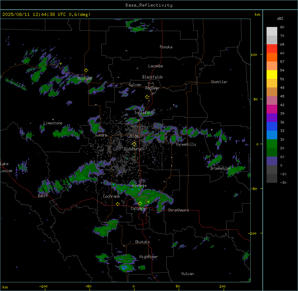Pick the blue 36-33 dBZ legend swatch
The width and height of the screenshot is (298, 291).
[272, 126]
